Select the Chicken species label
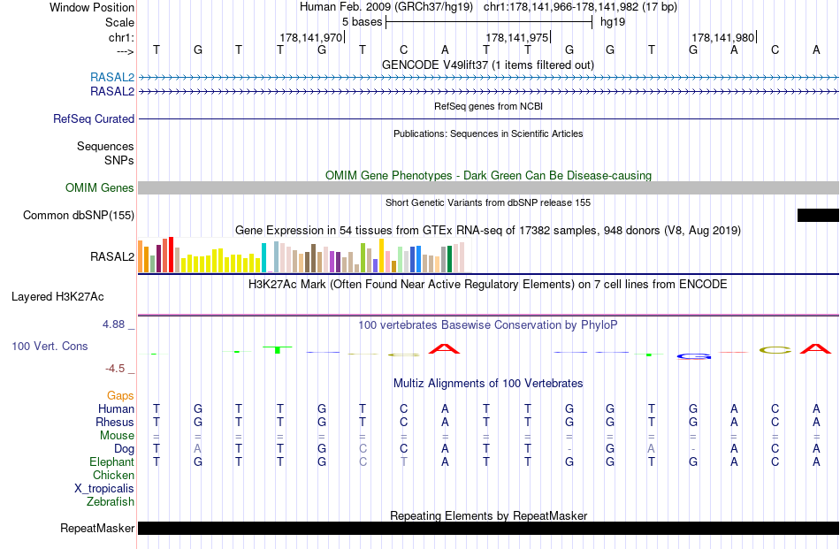This screenshot has height=549, width=840. click(x=113, y=475)
